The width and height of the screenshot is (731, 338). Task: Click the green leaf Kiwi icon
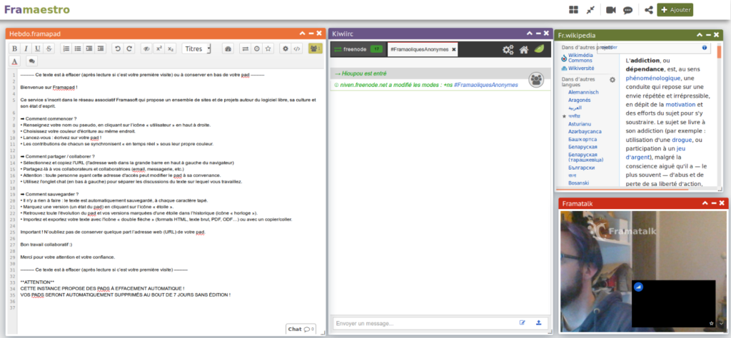tap(540, 49)
